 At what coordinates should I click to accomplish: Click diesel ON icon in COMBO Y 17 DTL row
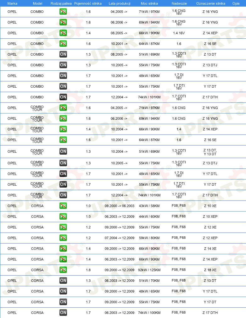coord(63,76)
